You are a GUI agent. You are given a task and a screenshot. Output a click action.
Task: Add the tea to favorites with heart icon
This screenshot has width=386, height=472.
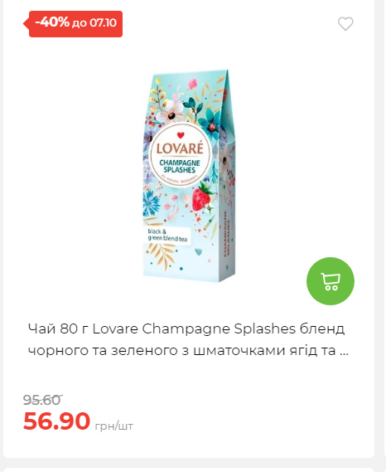[345, 24]
